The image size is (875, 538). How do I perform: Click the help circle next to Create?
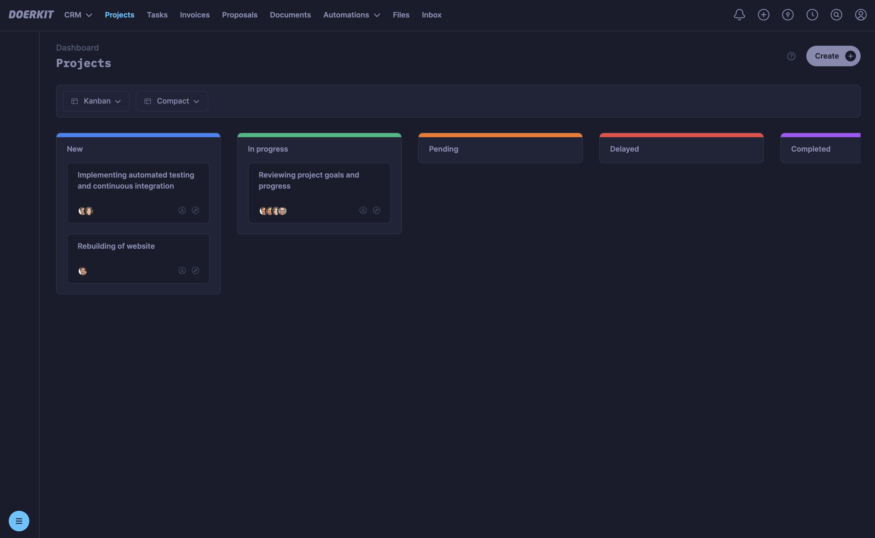pos(791,56)
